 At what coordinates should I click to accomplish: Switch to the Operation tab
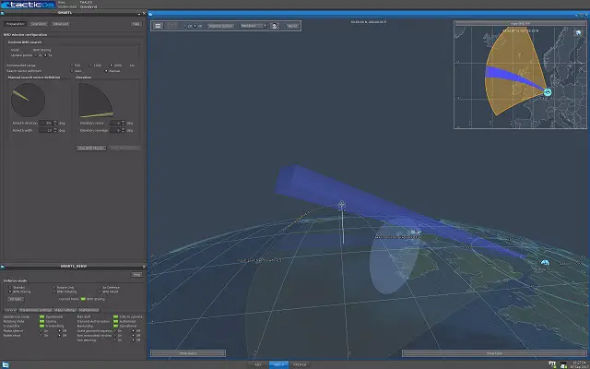click(x=40, y=23)
